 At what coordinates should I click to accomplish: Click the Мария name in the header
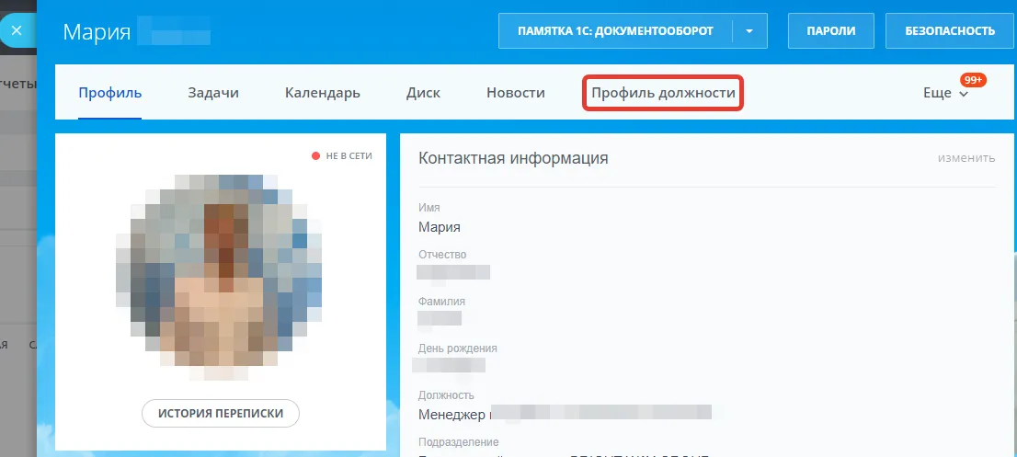click(95, 32)
